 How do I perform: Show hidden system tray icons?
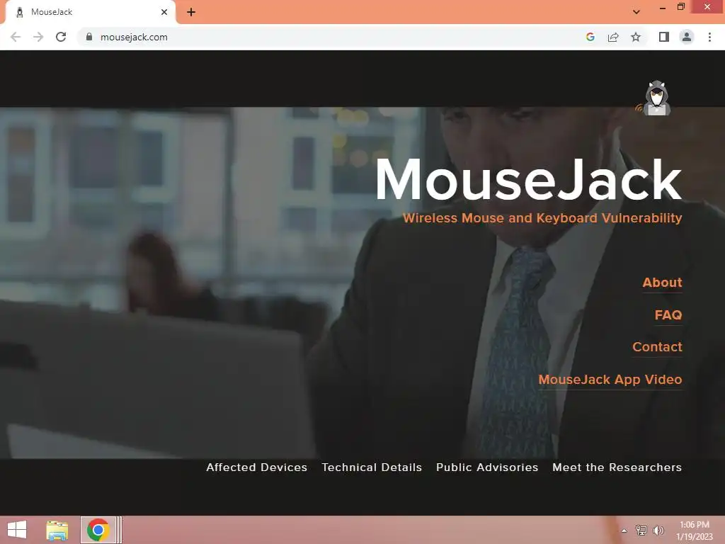tap(624, 531)
